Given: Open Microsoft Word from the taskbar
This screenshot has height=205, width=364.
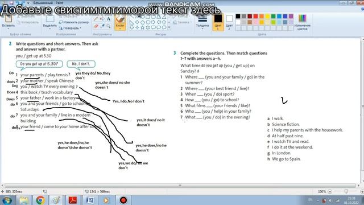Looking at the screenshot, I should pyautogui.click(x=90, y=200).
